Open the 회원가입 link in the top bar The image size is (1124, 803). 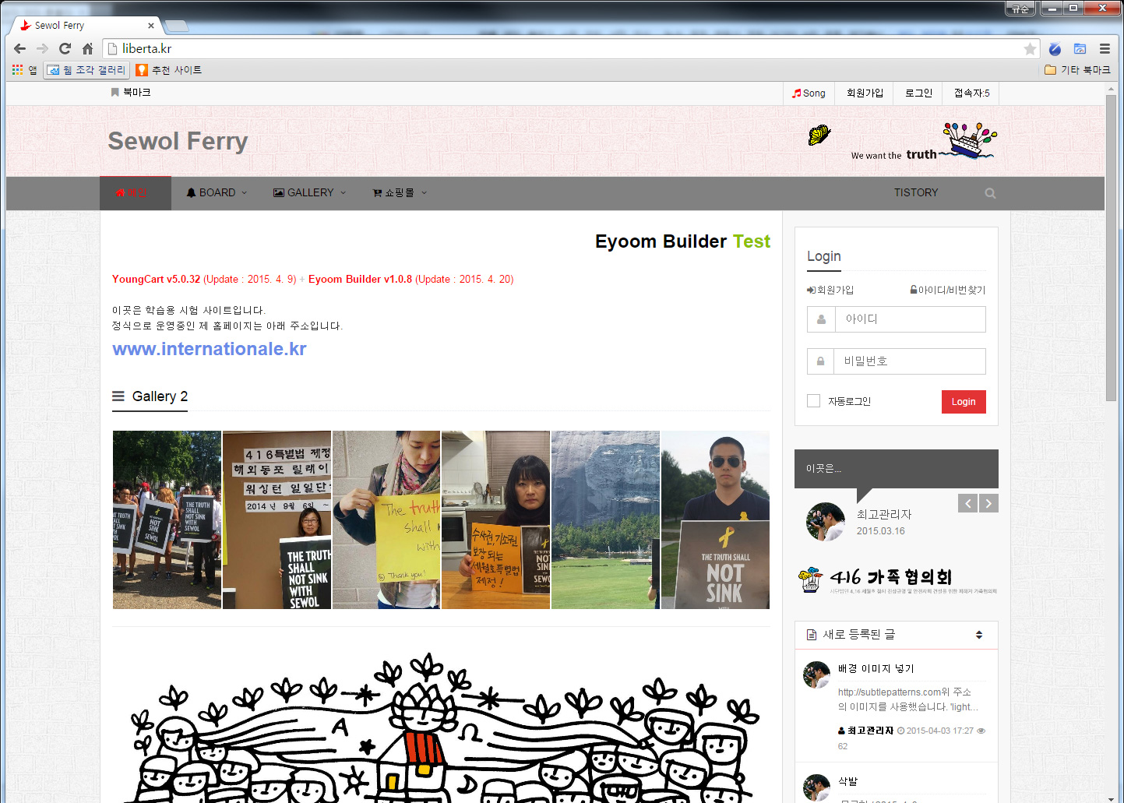coord(865,93)
